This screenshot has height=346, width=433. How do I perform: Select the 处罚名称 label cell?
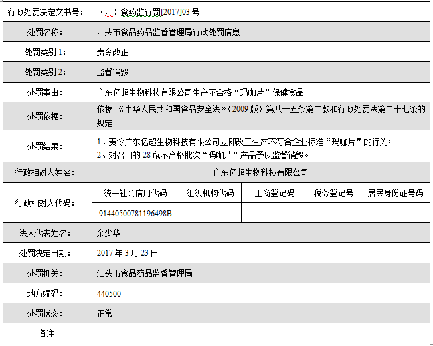46,32
